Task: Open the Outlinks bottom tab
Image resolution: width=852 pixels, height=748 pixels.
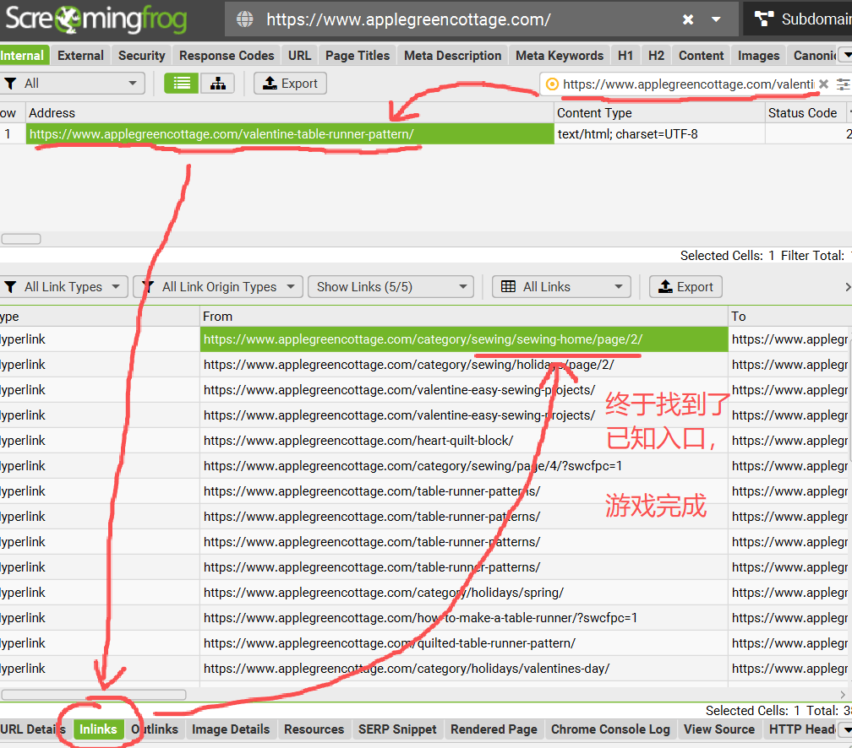Action: click(x=155, y=729)
